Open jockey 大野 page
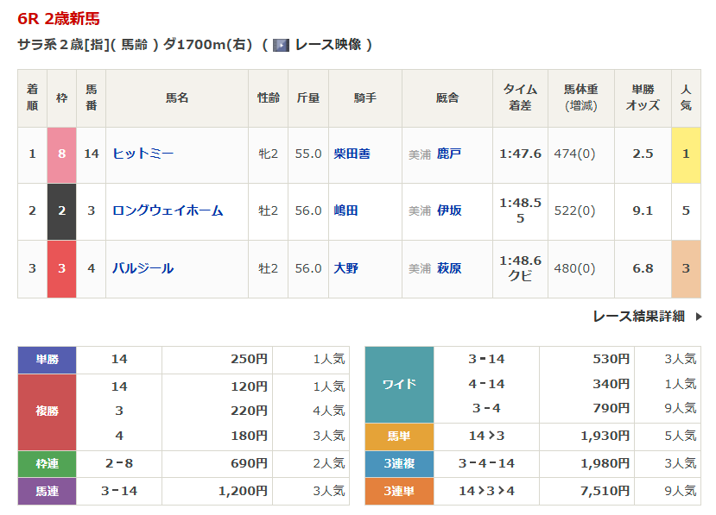 pos(345,268)
